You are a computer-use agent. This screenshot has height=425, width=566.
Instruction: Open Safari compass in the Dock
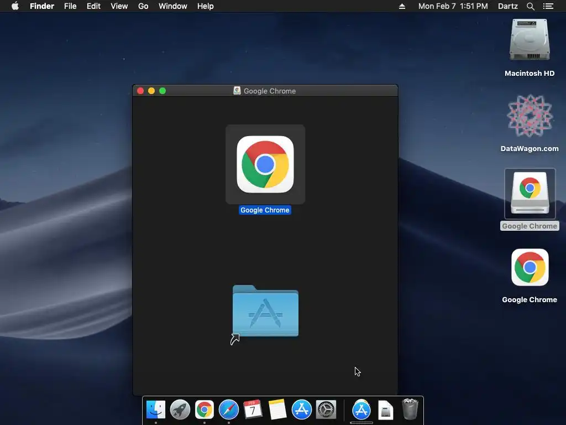(228, 410)
